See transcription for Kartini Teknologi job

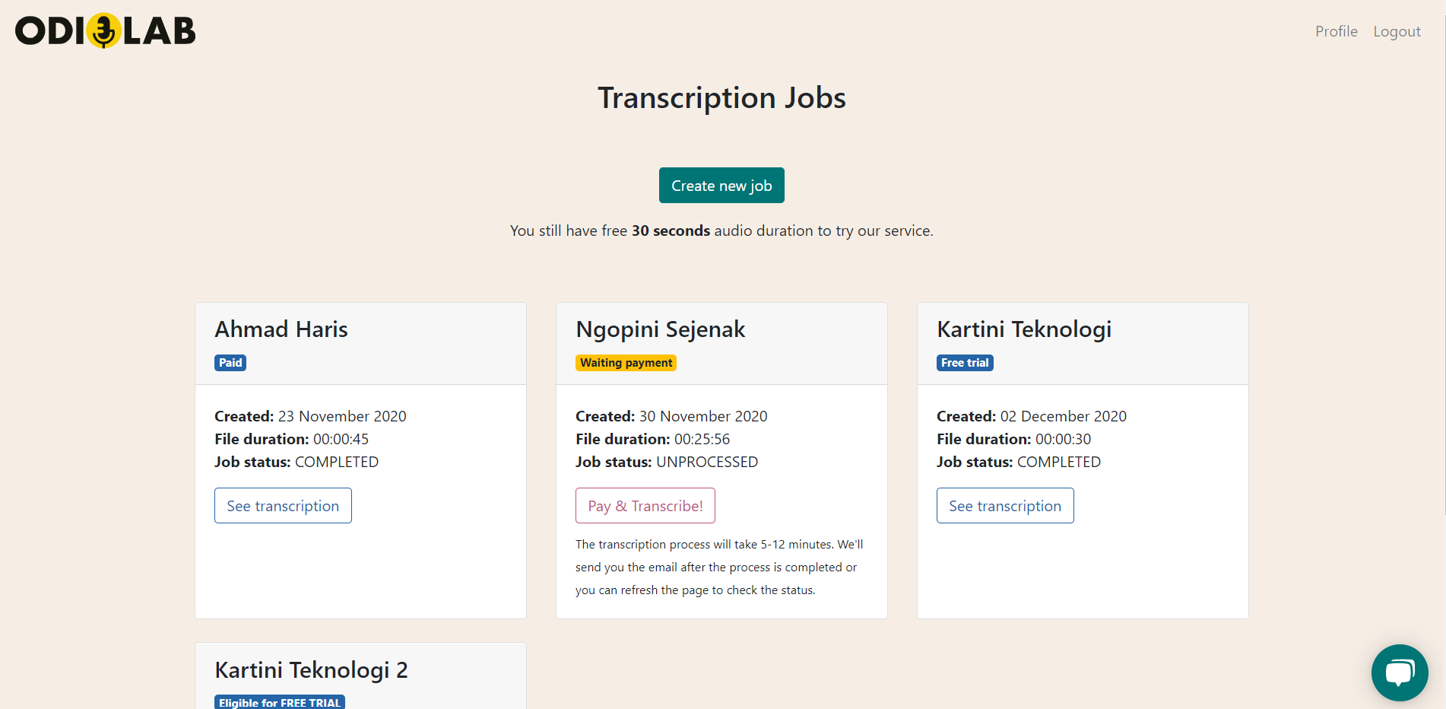[1004, 506]
